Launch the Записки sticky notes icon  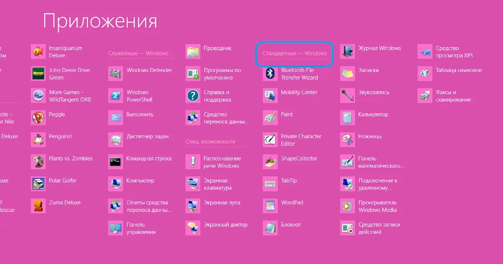click(347, 74)
